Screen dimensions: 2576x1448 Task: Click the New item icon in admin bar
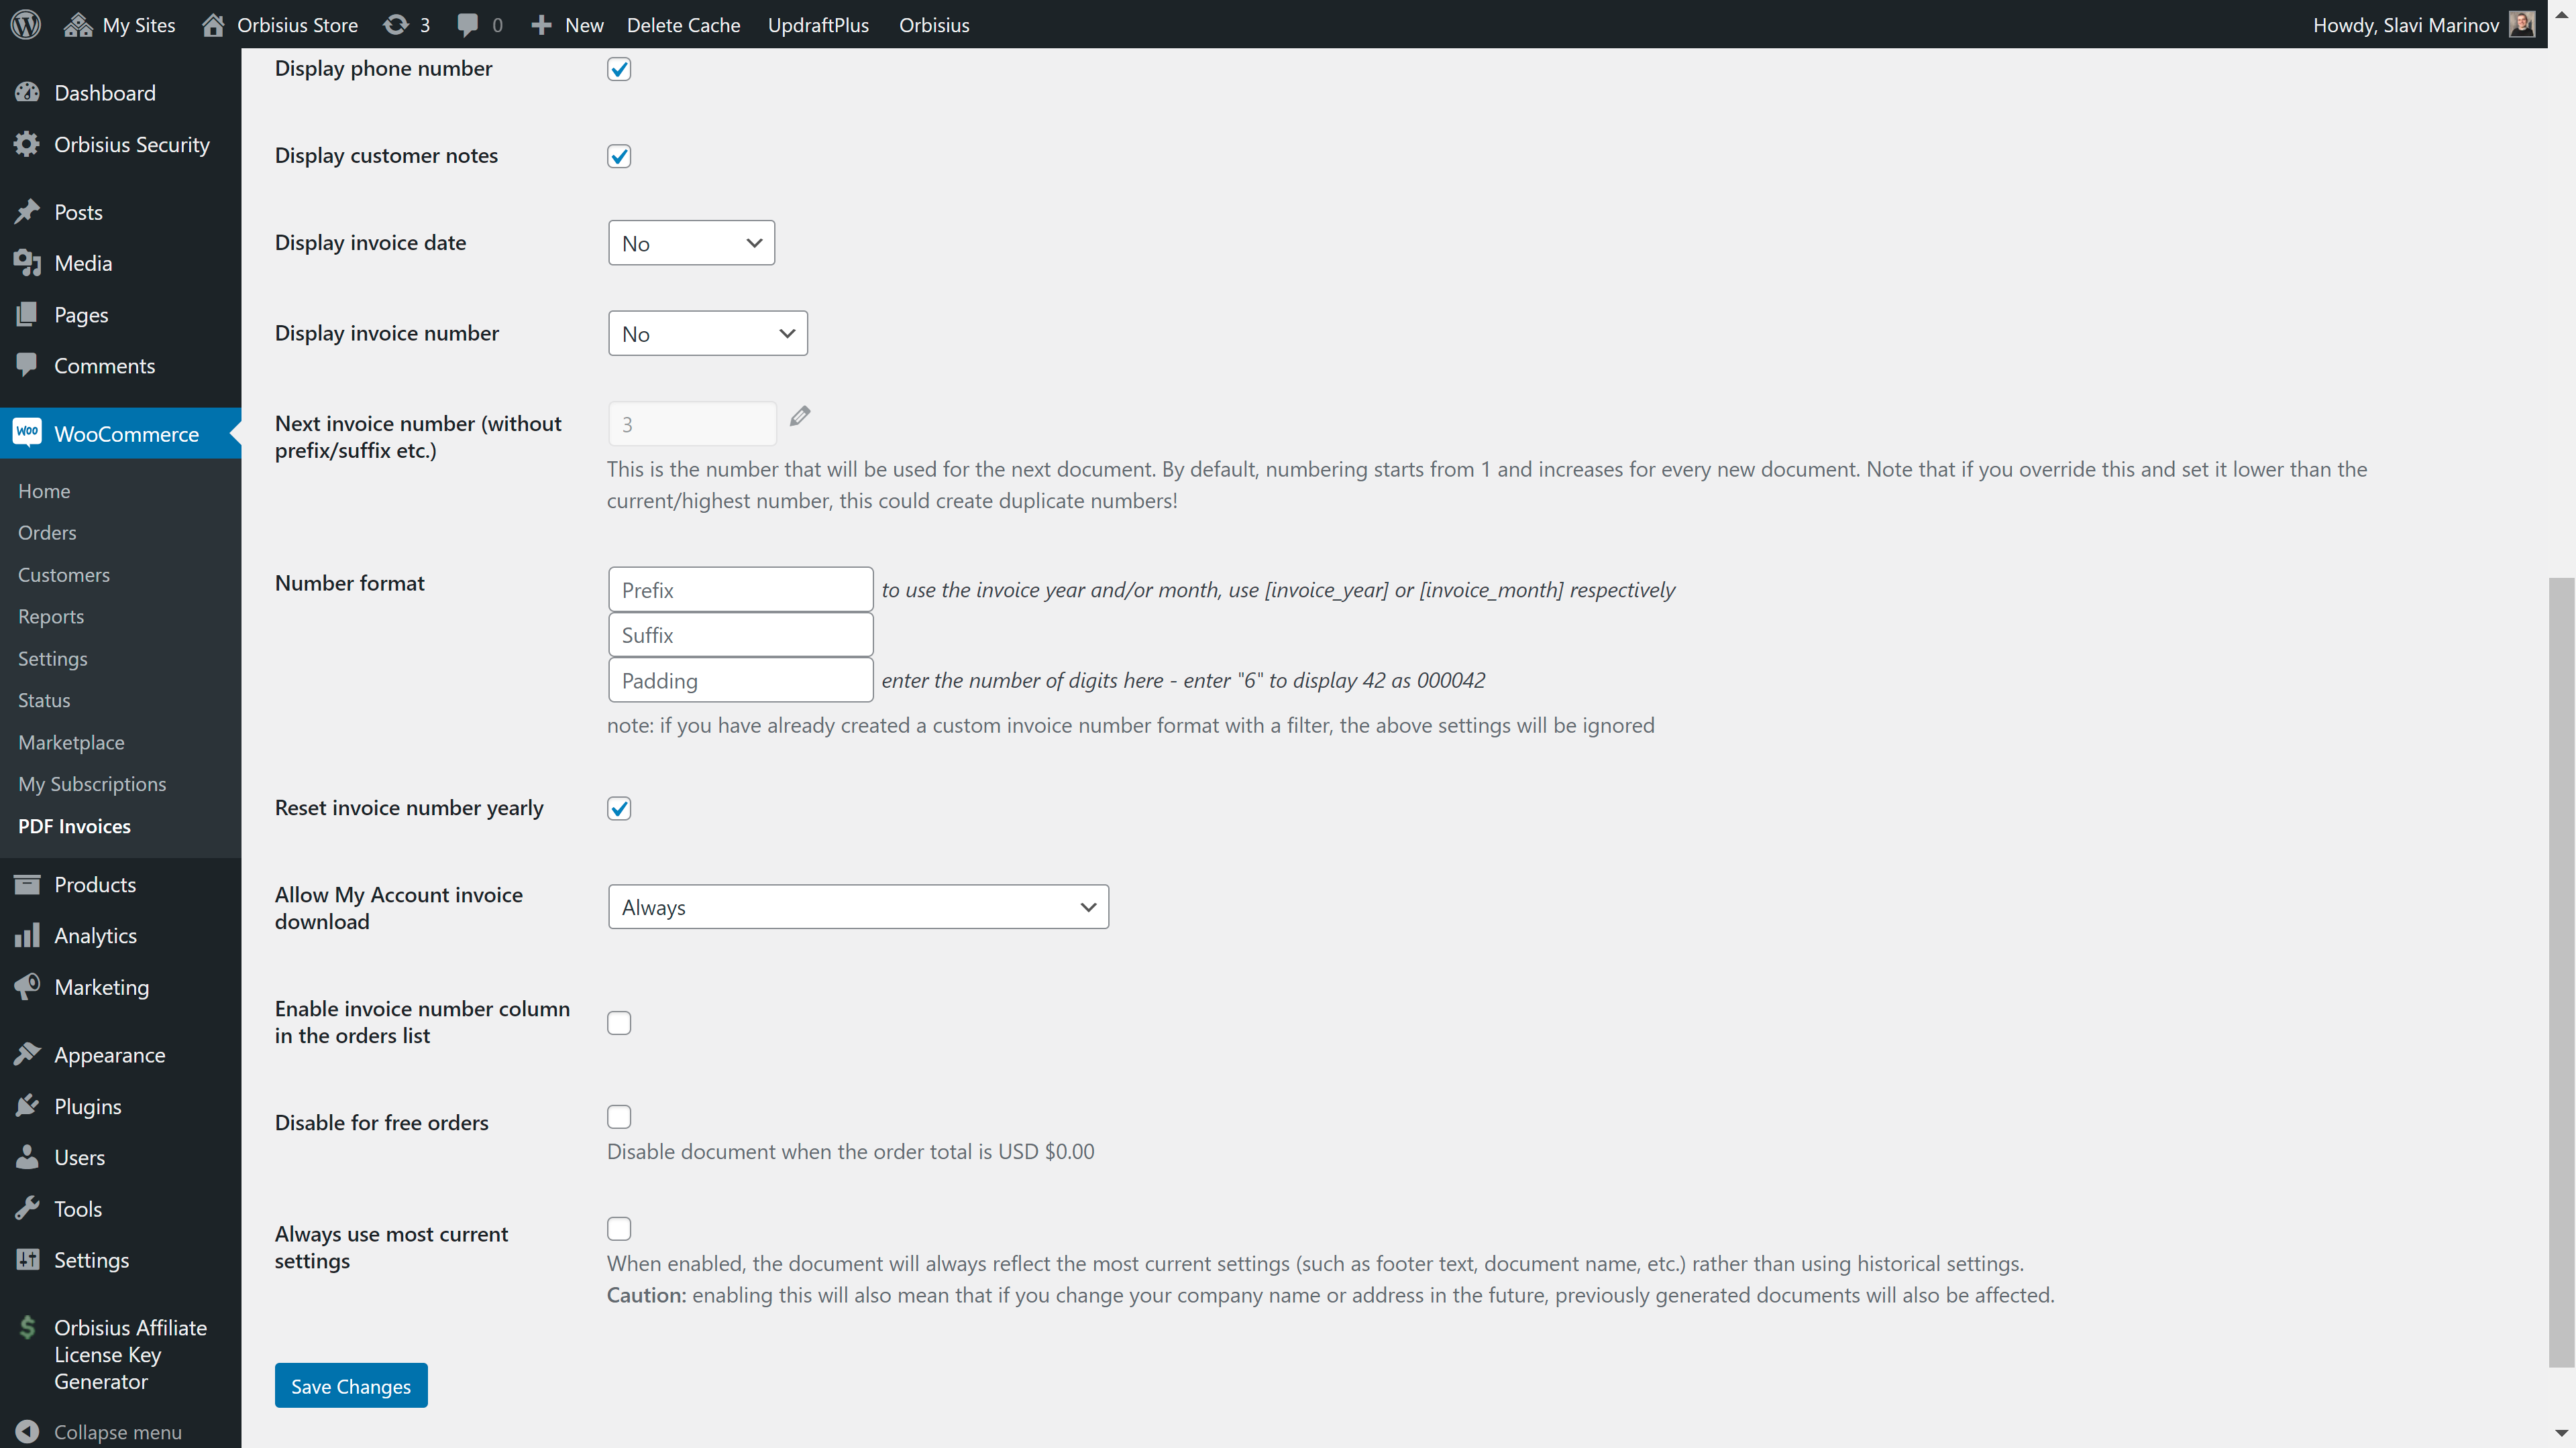[x=541, y=24]
